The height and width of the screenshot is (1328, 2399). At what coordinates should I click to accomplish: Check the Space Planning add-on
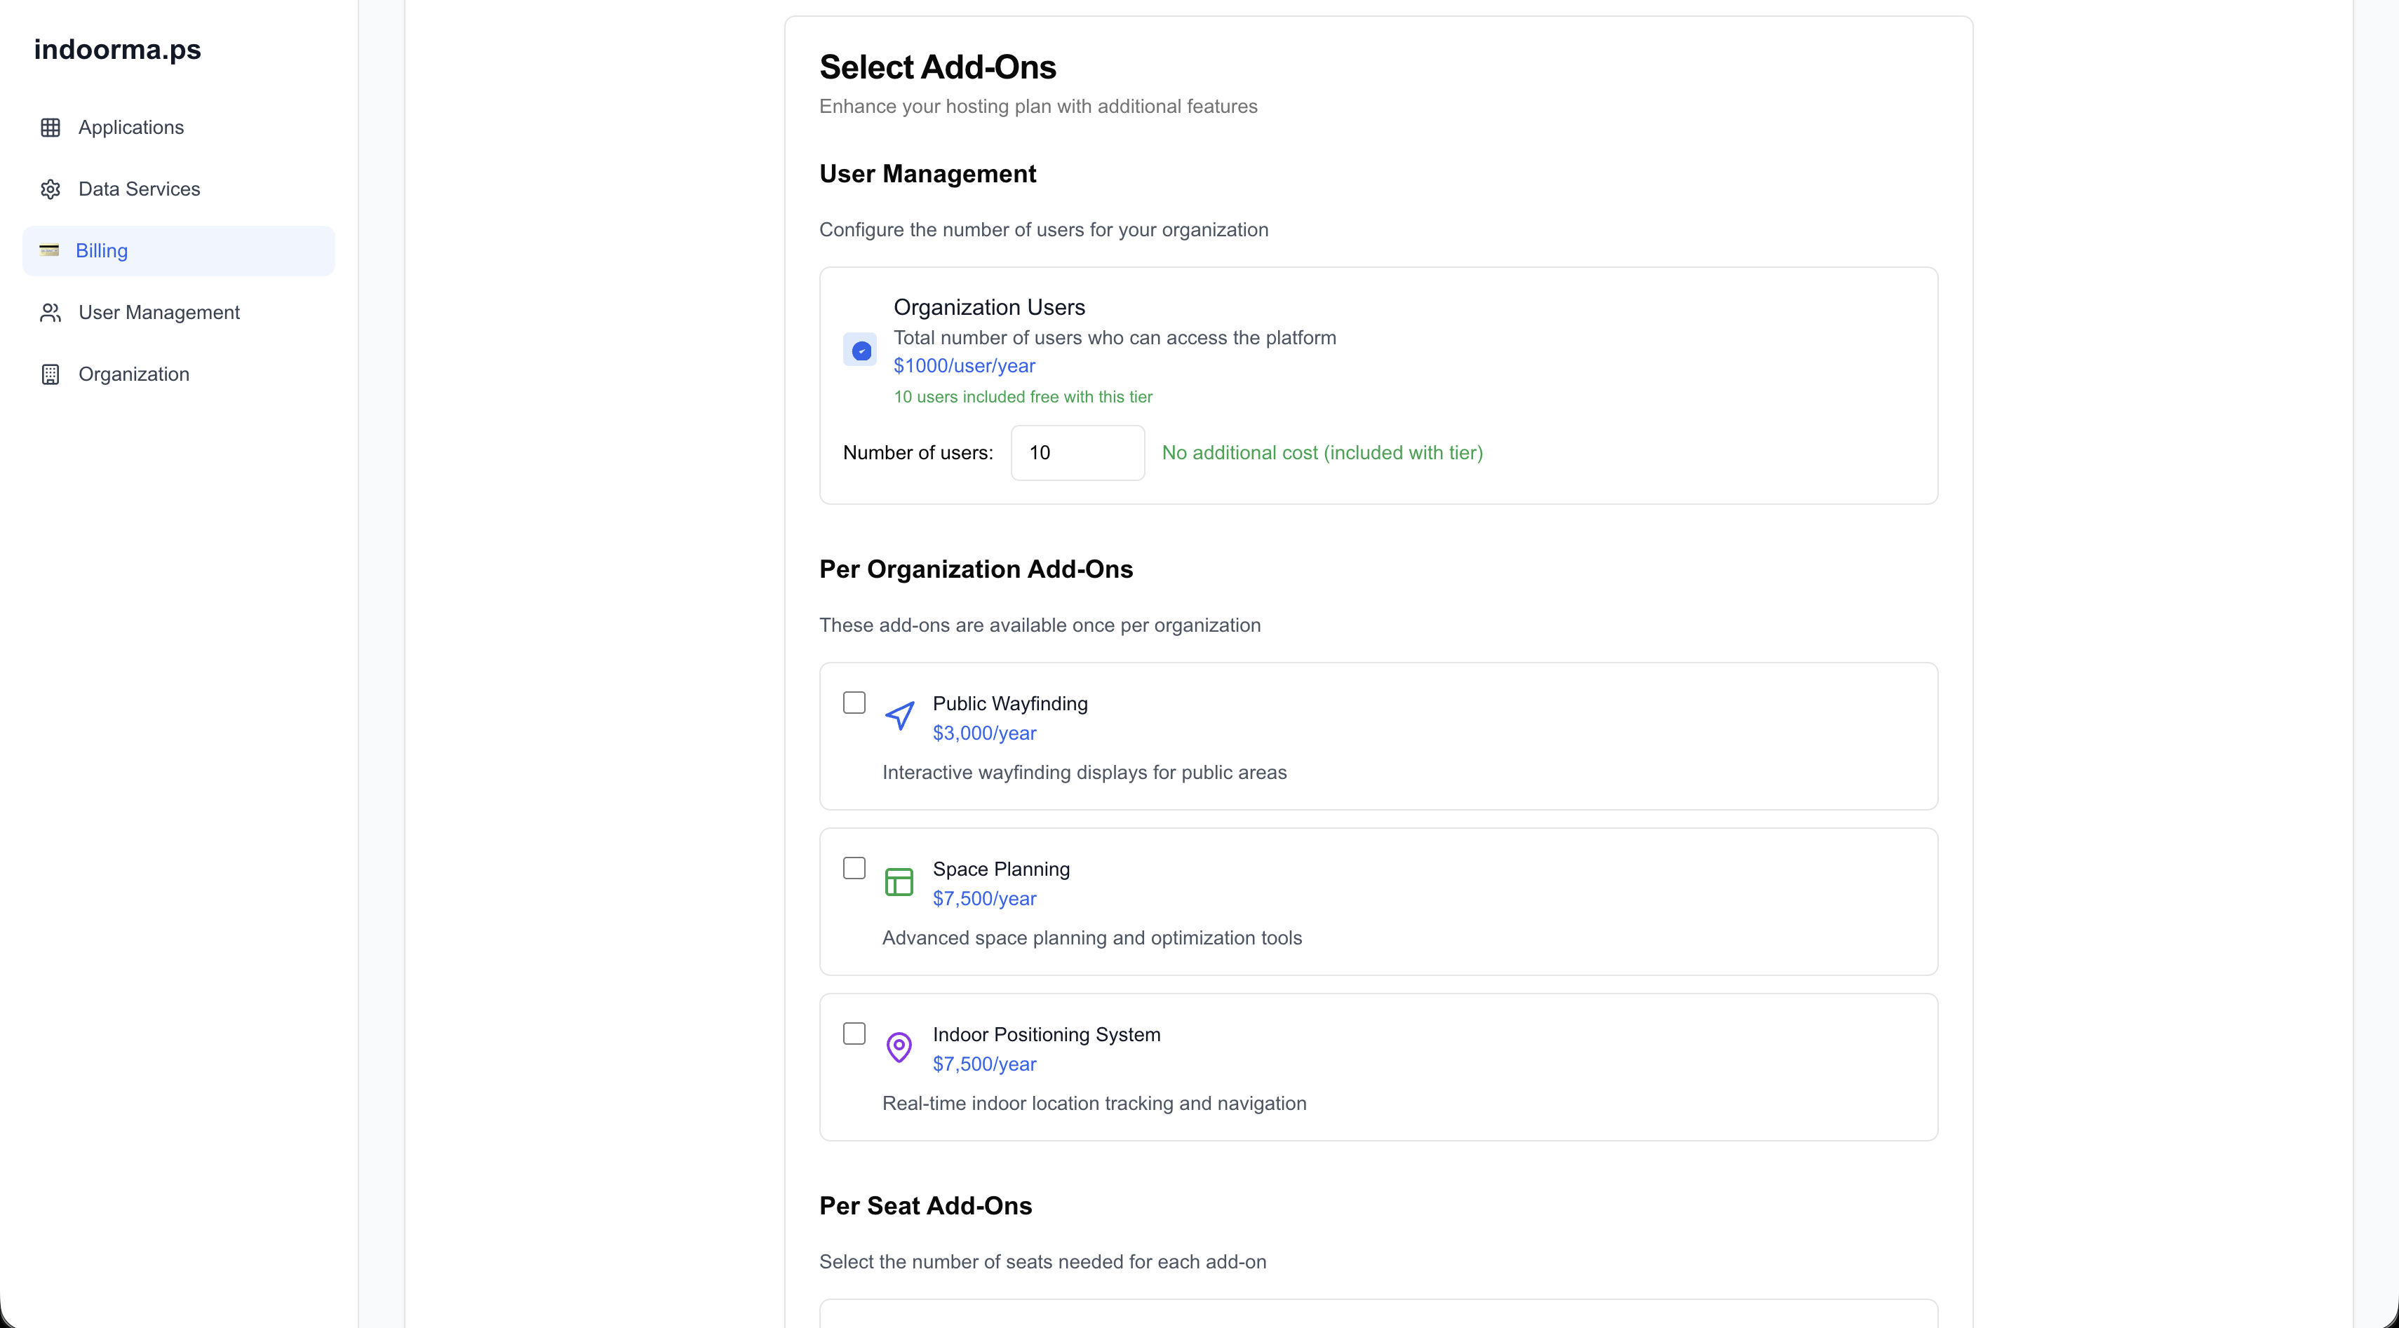point(854,868)
